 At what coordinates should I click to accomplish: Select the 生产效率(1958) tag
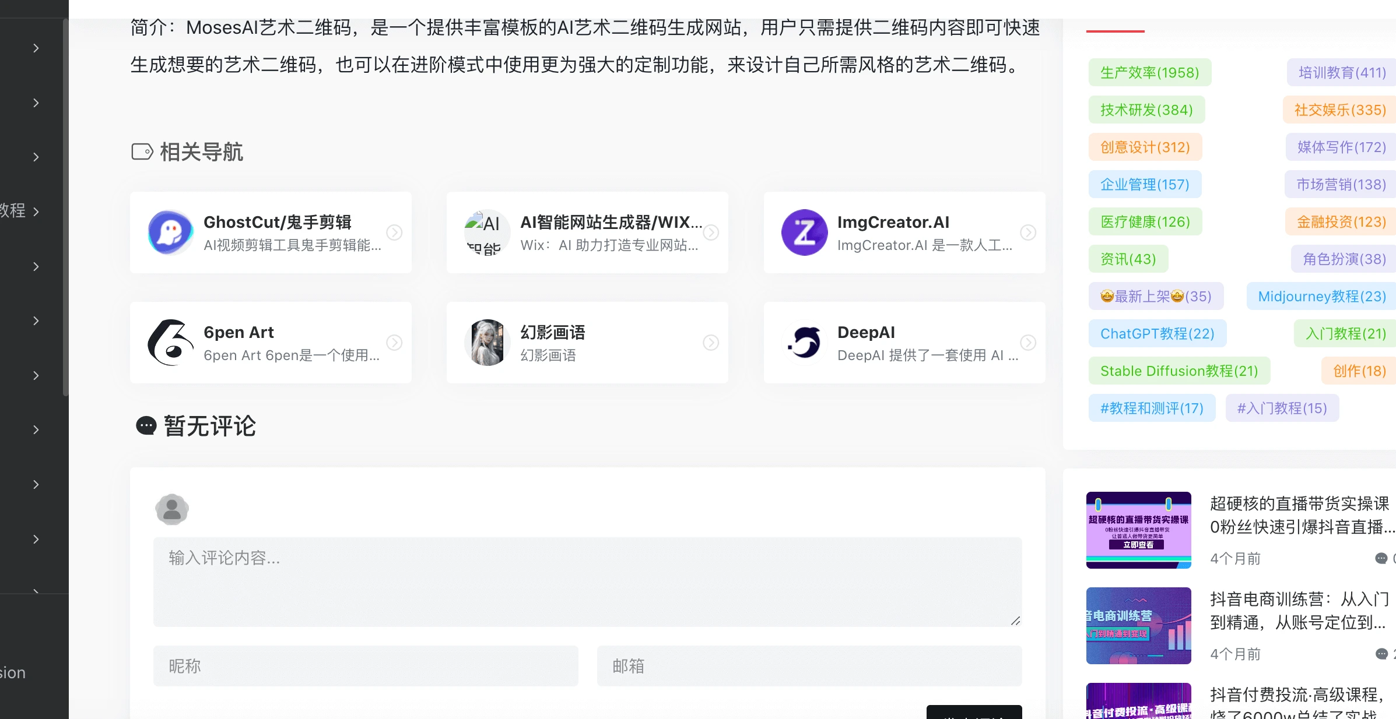point(1149,73)
